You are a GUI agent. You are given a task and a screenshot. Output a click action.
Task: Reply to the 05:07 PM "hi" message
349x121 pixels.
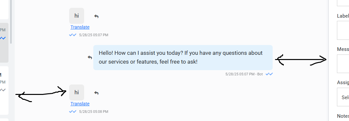[x=96, y=16]
